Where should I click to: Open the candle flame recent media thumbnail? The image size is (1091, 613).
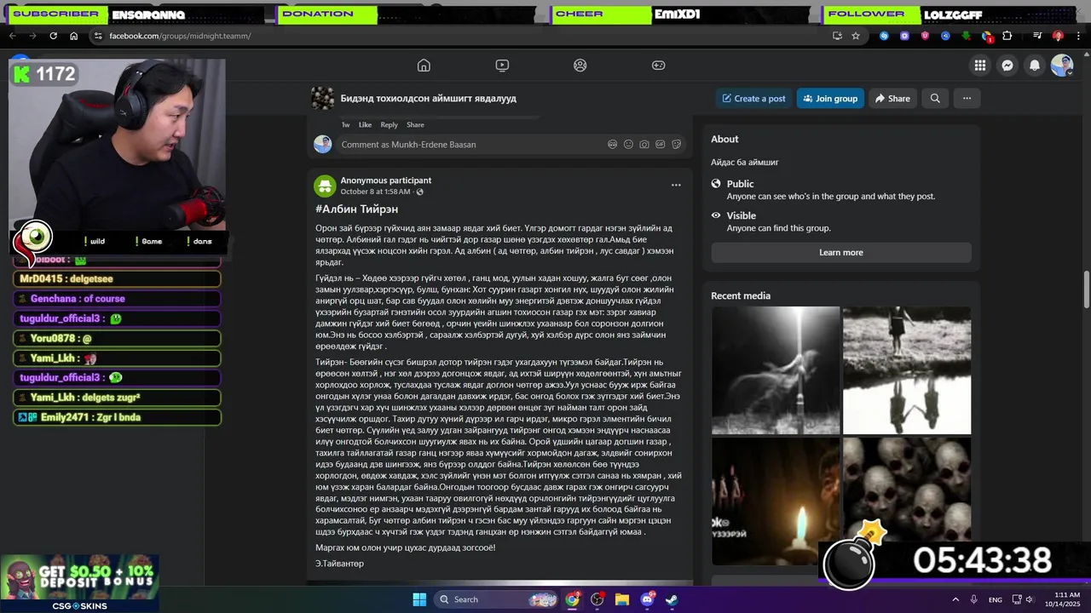[x=776, y=501]
